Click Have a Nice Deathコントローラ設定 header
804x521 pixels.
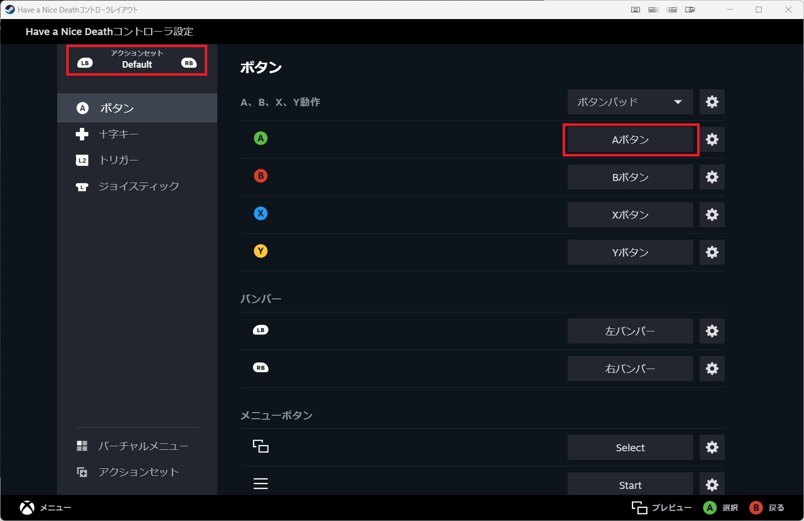109,32
